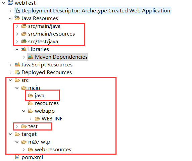Viewport: 192px width, 161px height.
Task: Select the 'src/test/java' label
Action: 43,42
